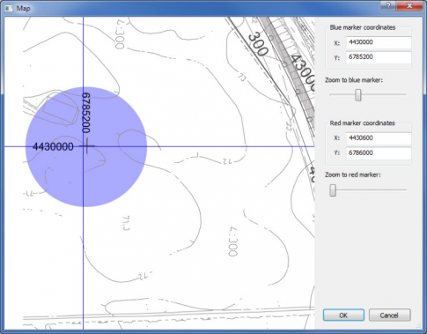This screenshot has height=334, width=427.
Task: Click the 'Zoom to blue marker:' label
Action: (354, 80)
